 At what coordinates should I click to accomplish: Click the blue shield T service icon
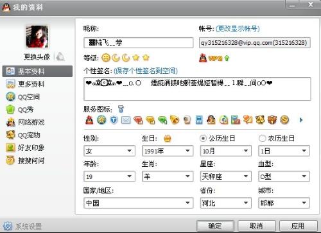114,120
